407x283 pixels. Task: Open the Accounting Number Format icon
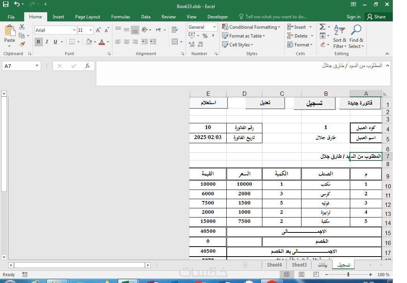pos(192,36)
